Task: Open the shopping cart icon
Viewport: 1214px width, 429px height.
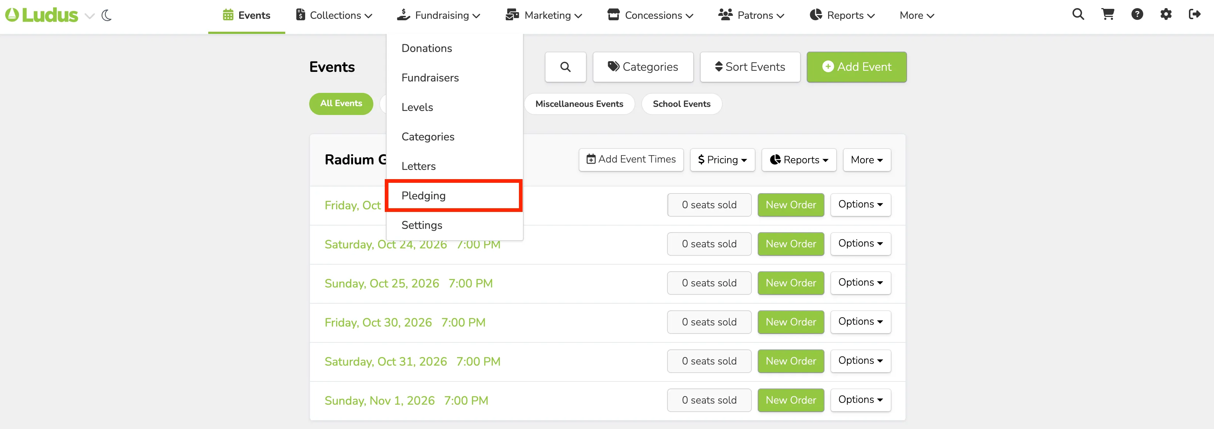Action: point(1107,14)
